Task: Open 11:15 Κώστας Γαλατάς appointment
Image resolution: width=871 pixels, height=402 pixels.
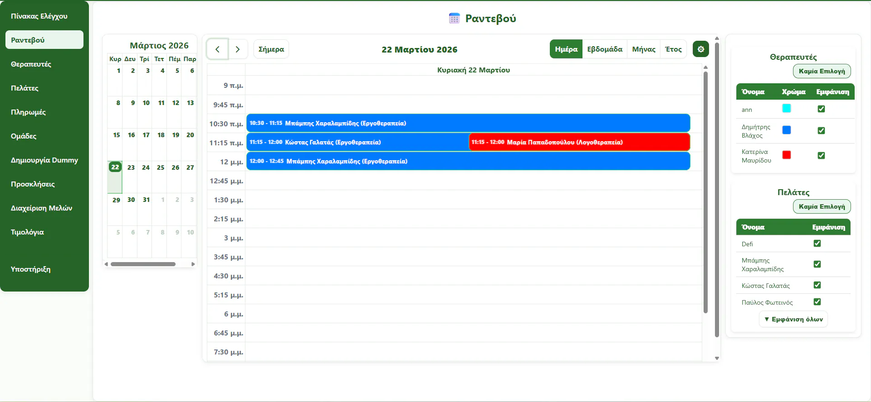Action: coord(357,142)
